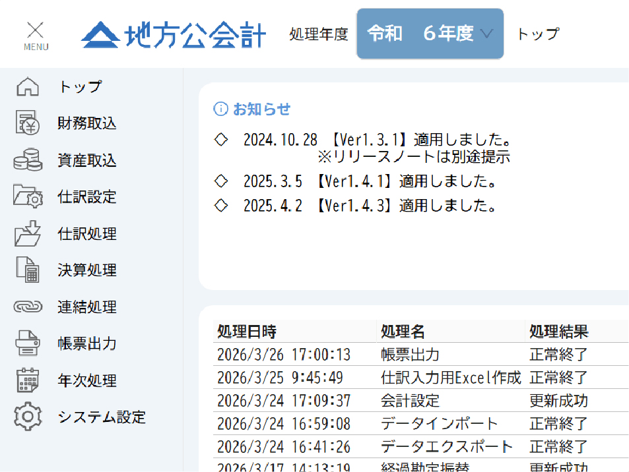
Task: Click the ※リリースノートは別途提示 note
Action: pos(414,157)
